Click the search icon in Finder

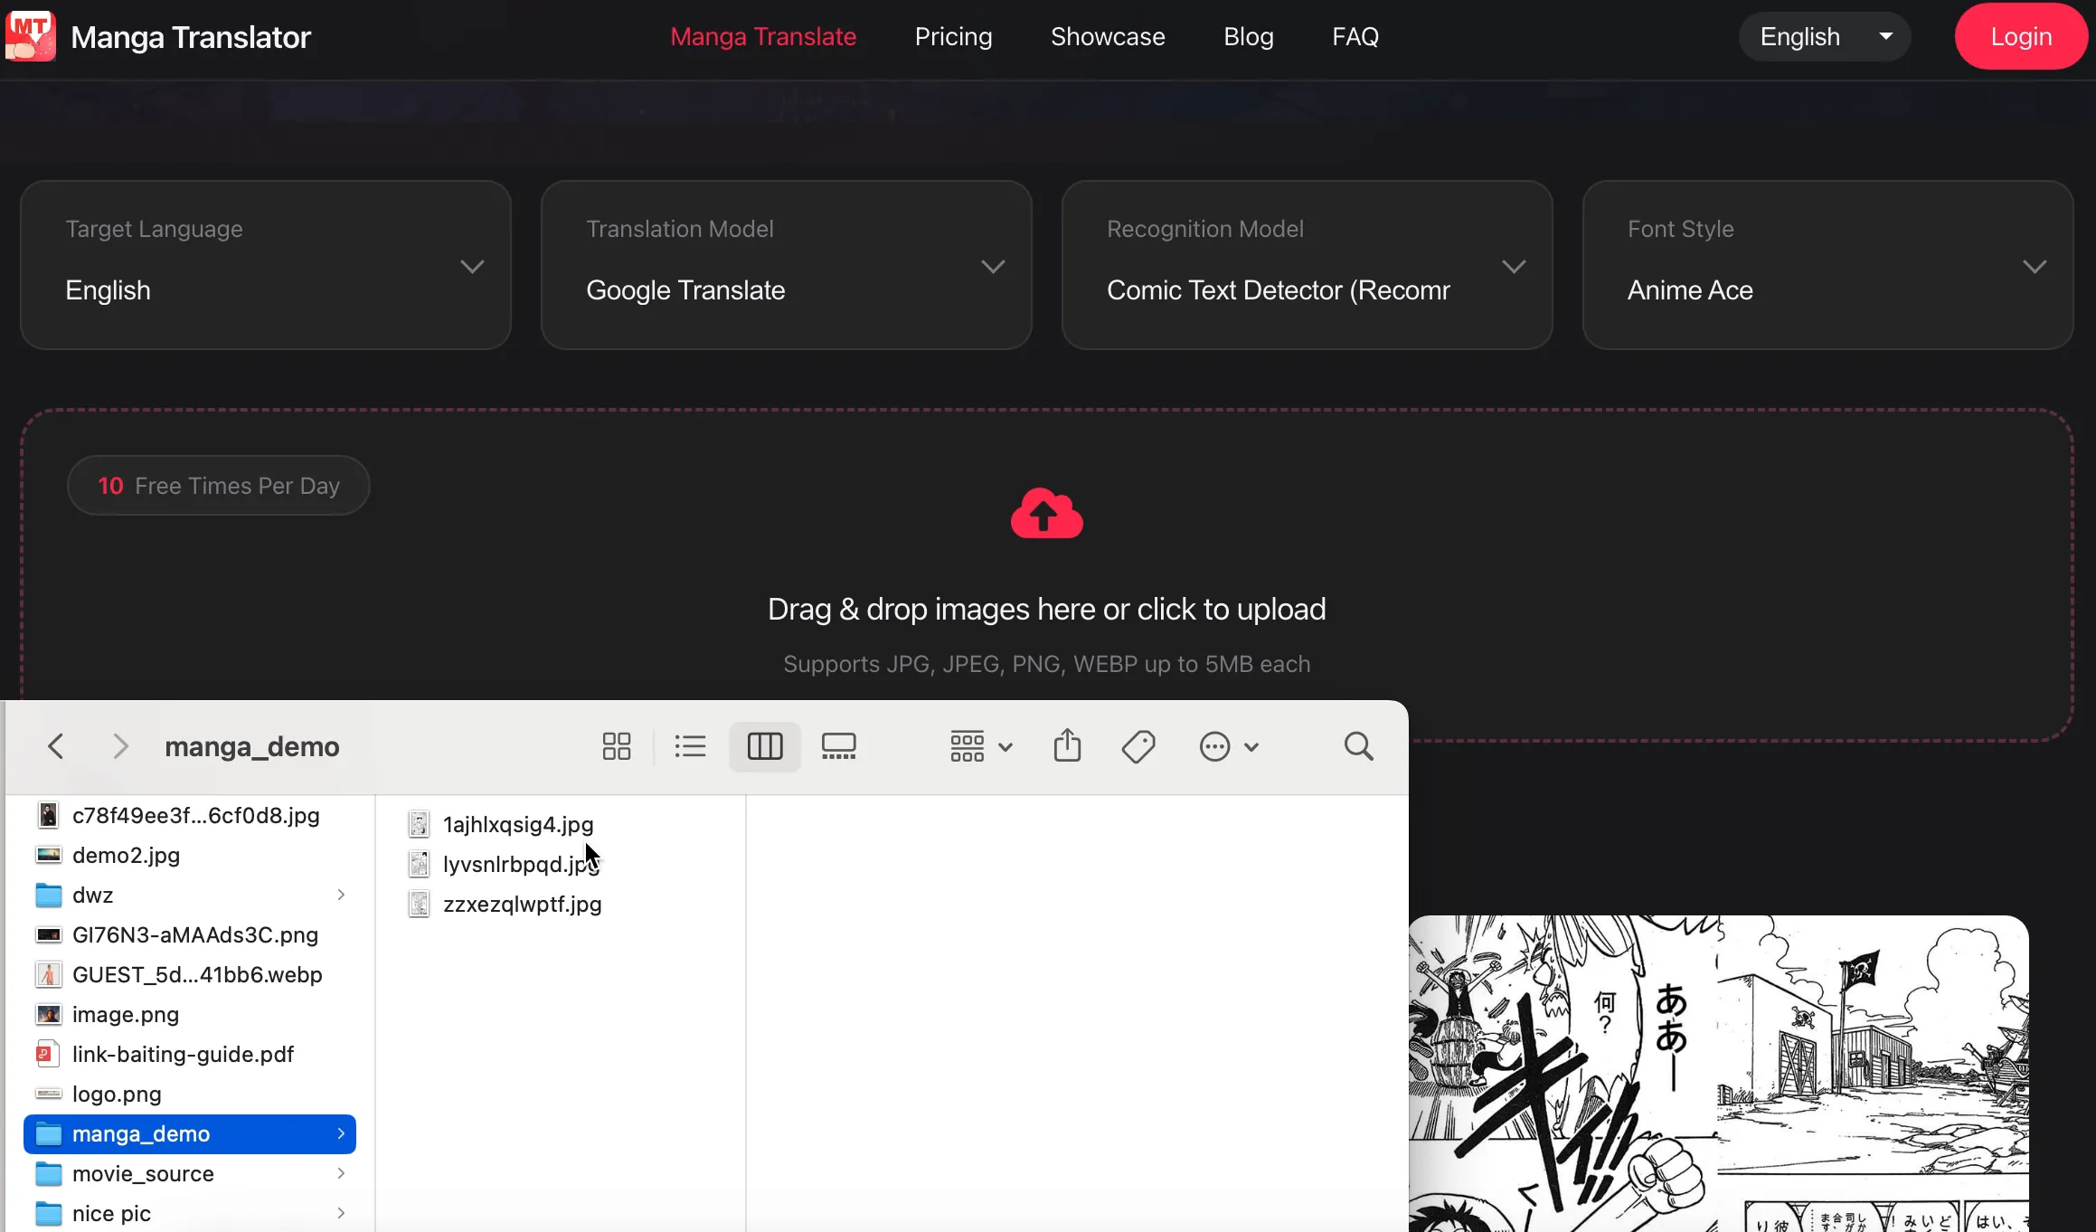point(1358,745)
